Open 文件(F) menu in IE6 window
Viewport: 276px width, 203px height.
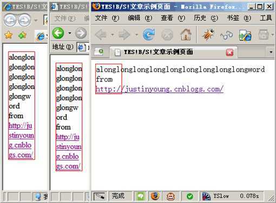click(x=65, y=18)
